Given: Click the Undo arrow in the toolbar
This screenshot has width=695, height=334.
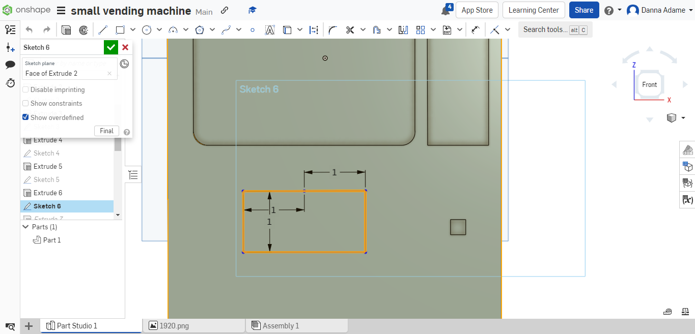Looking at the screenshot, I should click(x=29, y=29).
